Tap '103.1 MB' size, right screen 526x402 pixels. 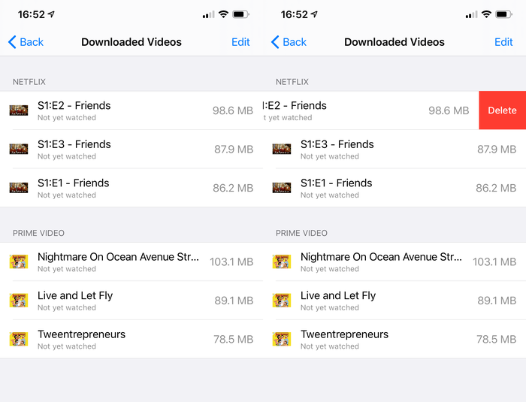(x=494, y=261)
